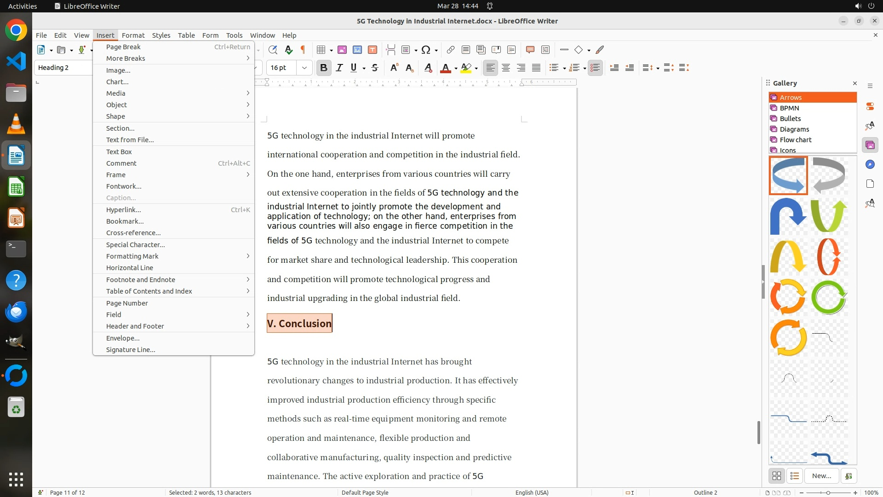Open the Navigator sidebar compass icon
Image resolution: width=883 pixels, height=497 pixels.
pos(870,165)
